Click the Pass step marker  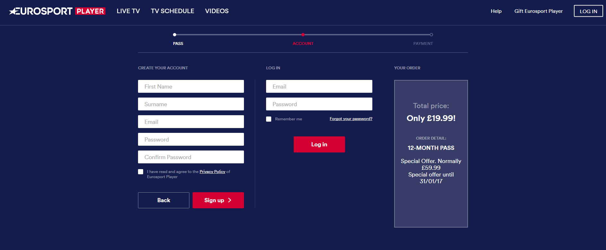175,35
